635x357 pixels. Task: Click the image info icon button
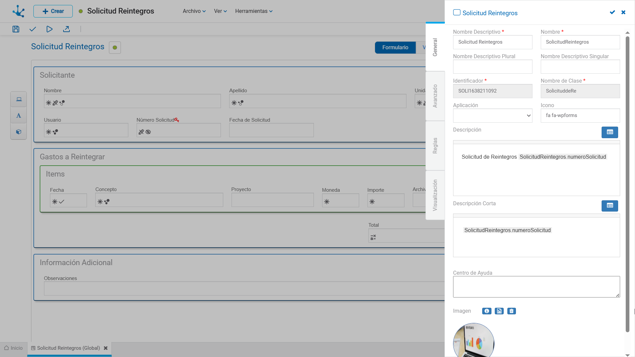point(487,311)
